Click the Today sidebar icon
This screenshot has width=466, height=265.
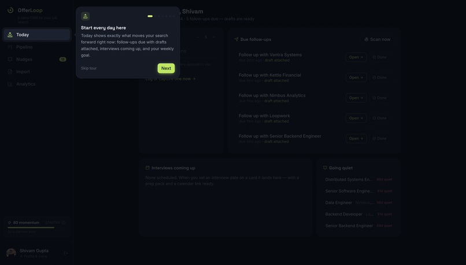tap(10, 35)
